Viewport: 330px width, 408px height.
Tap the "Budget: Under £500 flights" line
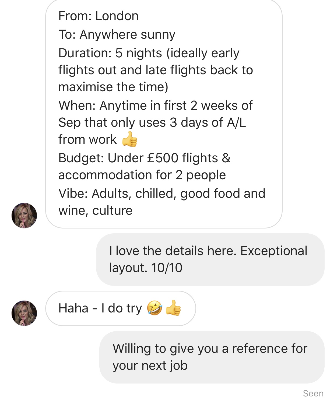pyautogui.click(x=144, y=158)
